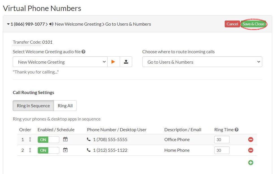Click the red Cancel button

point(232,24)
